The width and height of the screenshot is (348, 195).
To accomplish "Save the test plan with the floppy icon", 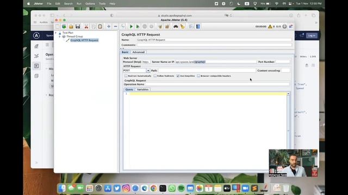I will tap(77, 27).
